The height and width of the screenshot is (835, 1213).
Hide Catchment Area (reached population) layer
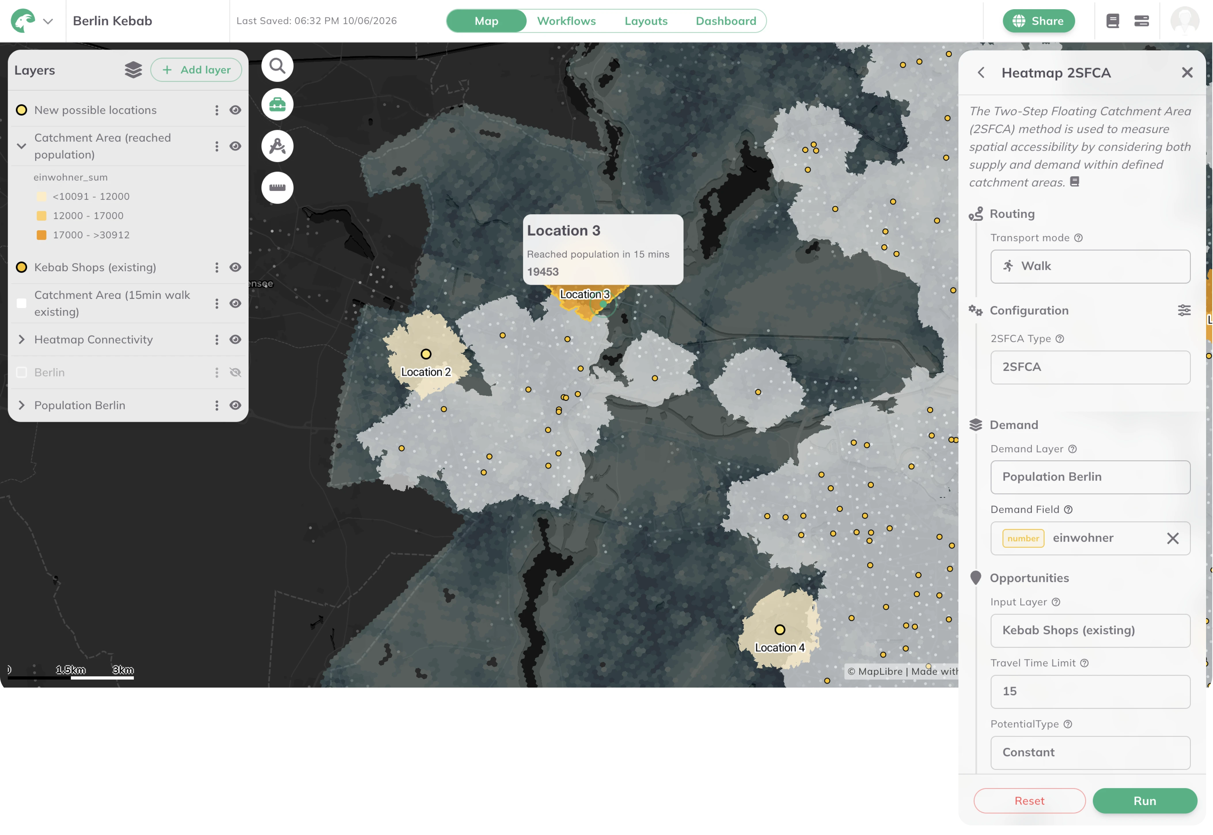[236, 147]
